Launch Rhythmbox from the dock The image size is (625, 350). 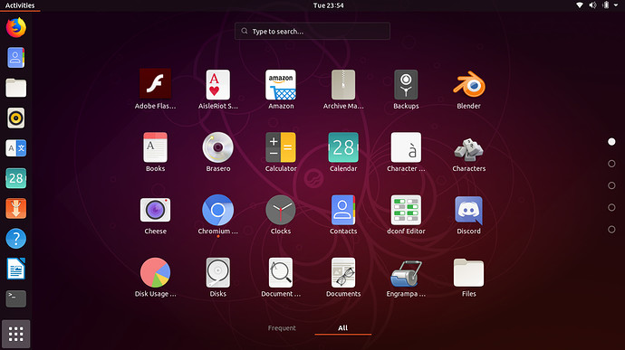point(16,118)
